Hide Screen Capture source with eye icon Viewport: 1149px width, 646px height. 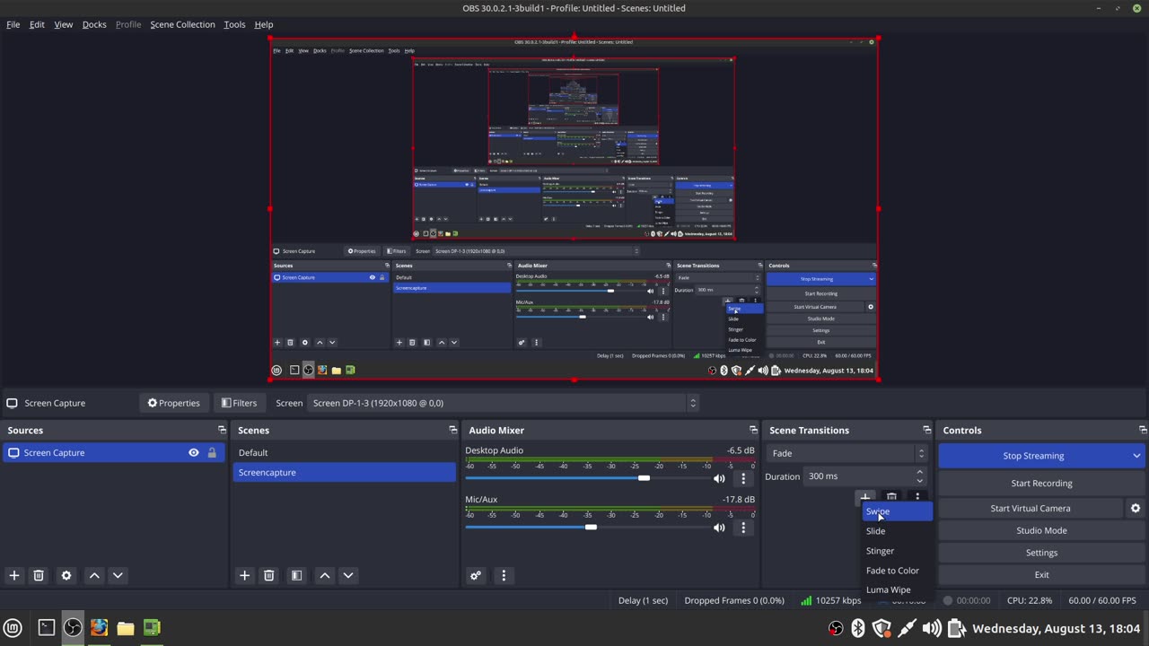(193, 453)
